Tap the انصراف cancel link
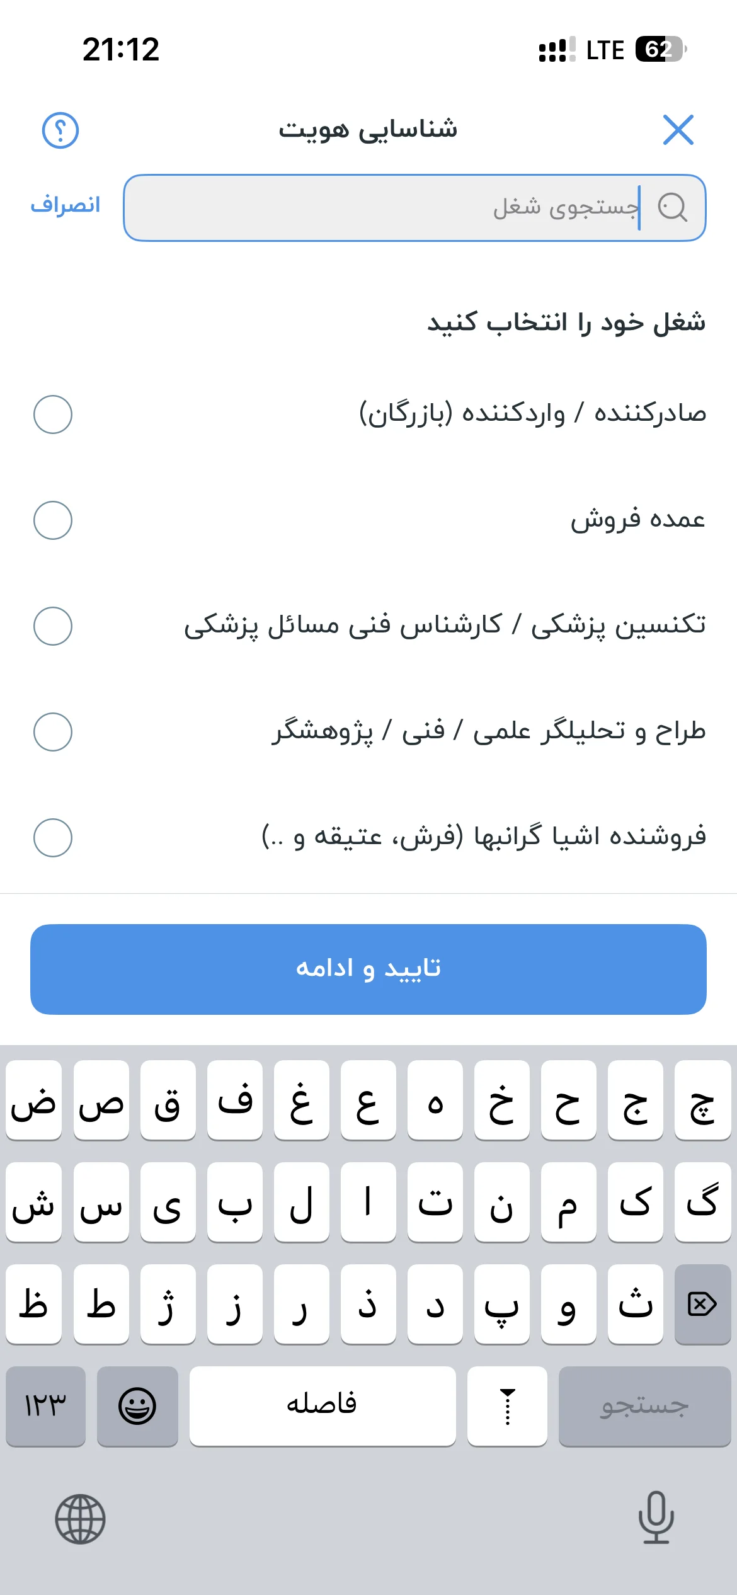Screen dimensions: 737x1595 click(x=66, y=205)
